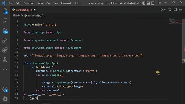This screenshot has height=104, width=185.
Task: Open the Extensions view
Action: pyautogui.click(x=5, y=50)
